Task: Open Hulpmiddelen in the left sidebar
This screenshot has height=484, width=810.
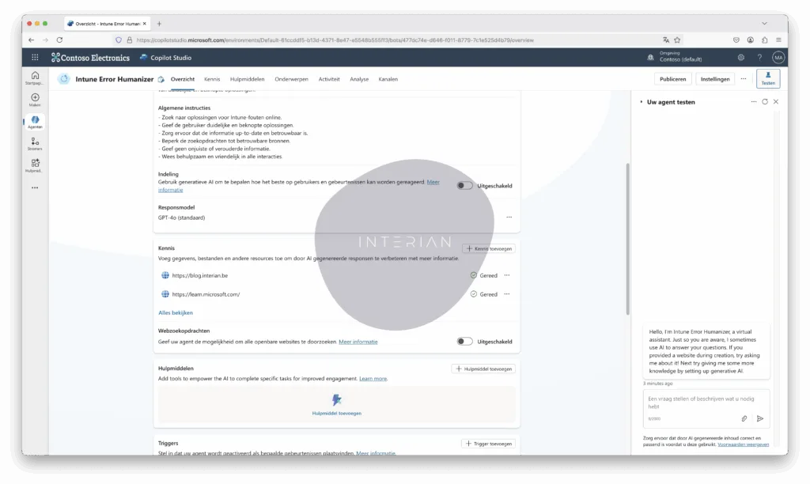Action: (x=35, y=163)
